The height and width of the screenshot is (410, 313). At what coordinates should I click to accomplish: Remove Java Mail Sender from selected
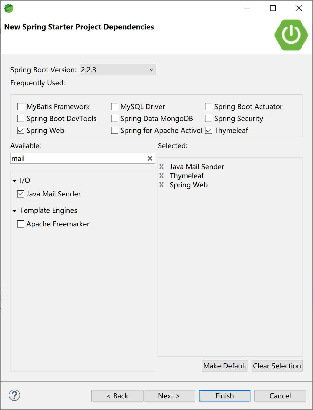click(x=162, y=167)
